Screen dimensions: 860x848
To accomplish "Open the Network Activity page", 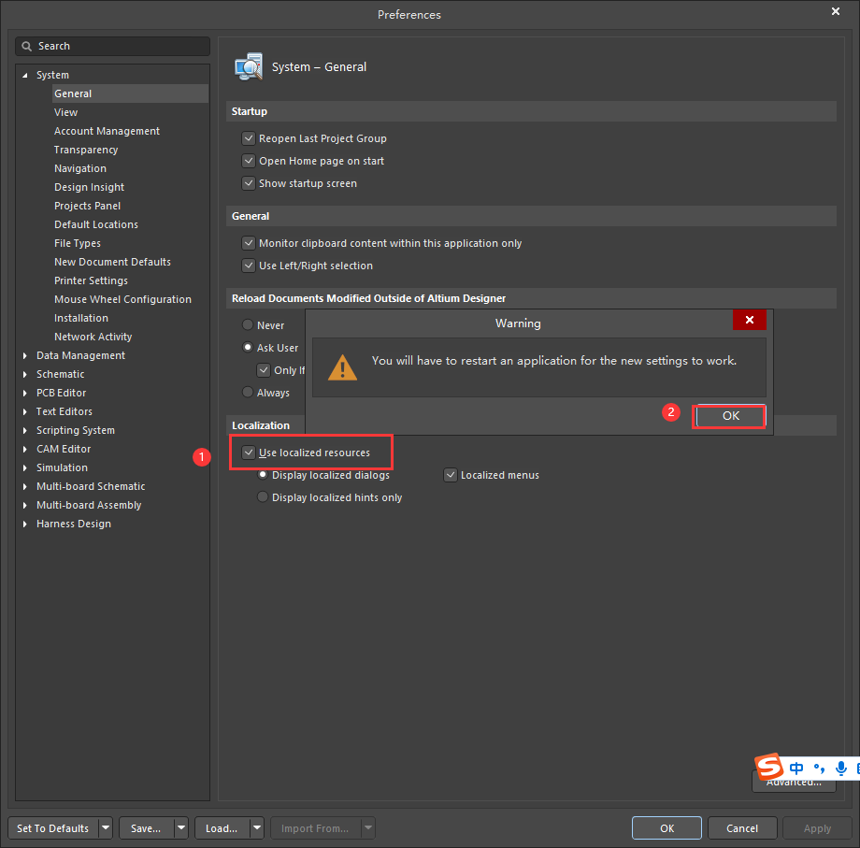I will (93, 337).
